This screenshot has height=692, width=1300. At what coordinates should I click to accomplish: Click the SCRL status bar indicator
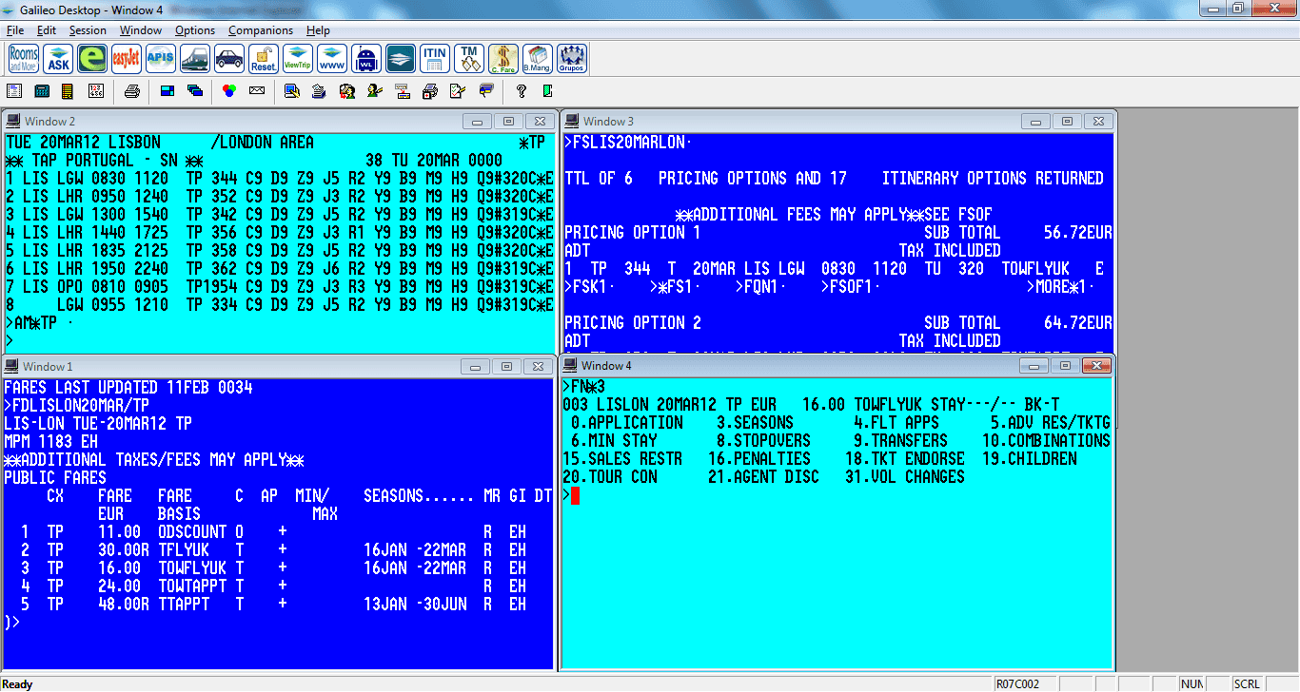pyautogui.click(x=1247, y=683)
